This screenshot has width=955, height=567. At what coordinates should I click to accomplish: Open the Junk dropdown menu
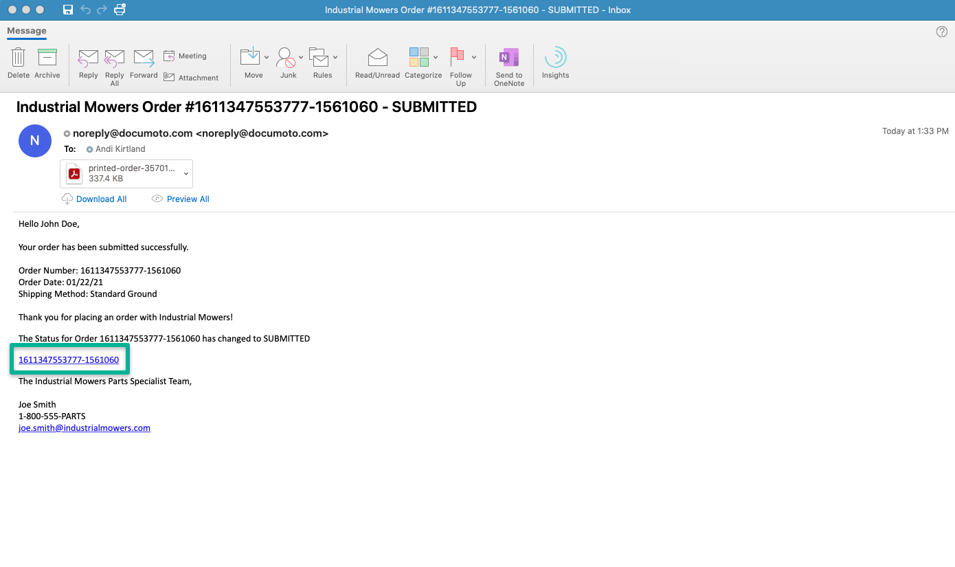[301, 58]
